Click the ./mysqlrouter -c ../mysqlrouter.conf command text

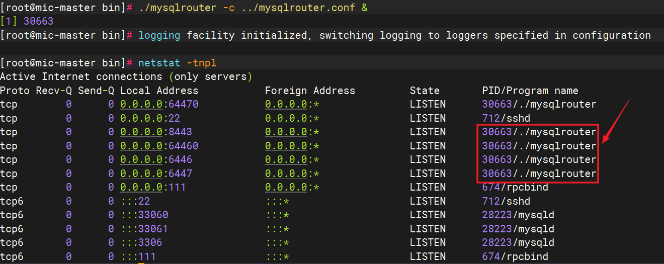tap(253, 8)
